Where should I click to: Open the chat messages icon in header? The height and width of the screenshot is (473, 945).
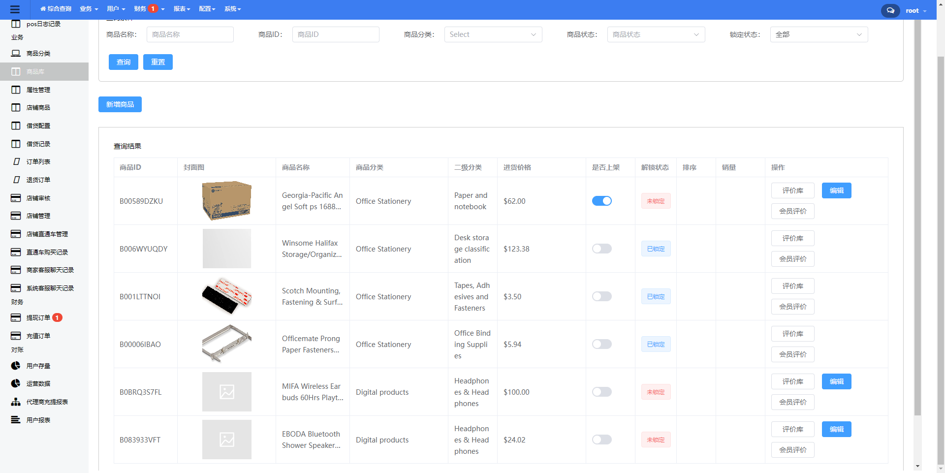[890, 10]
